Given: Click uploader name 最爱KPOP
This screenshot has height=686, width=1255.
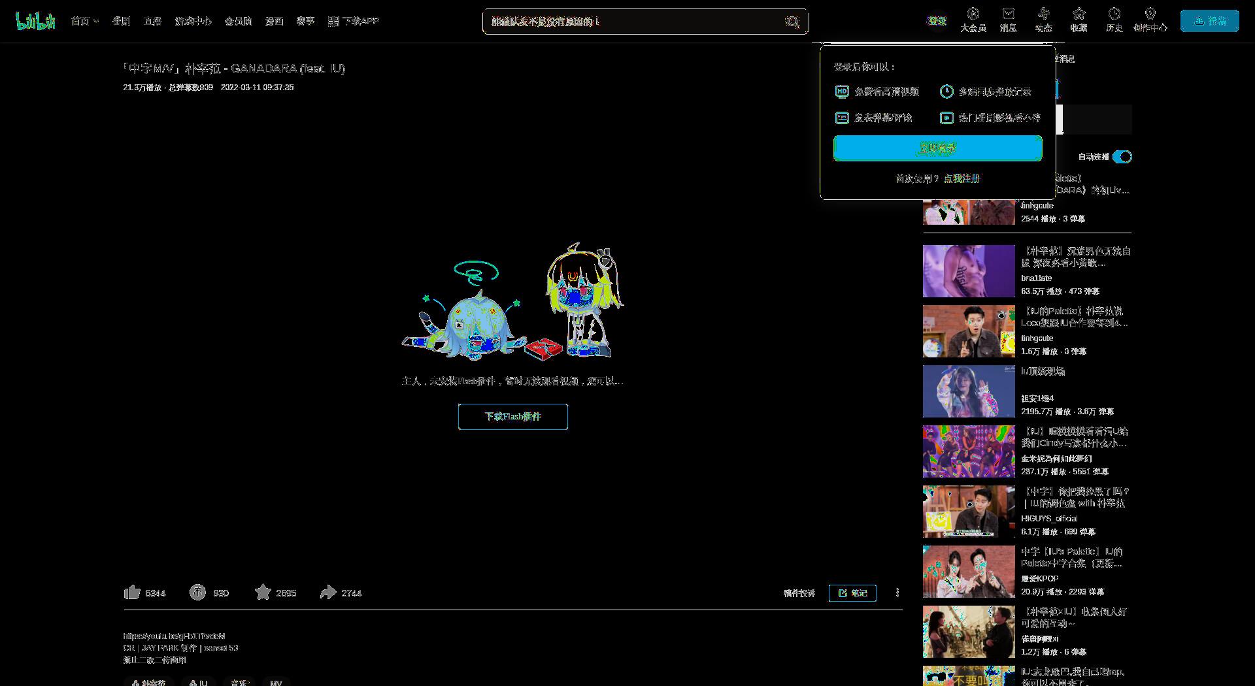Looking at the screenshot, I should click(x=1040, y=579).
